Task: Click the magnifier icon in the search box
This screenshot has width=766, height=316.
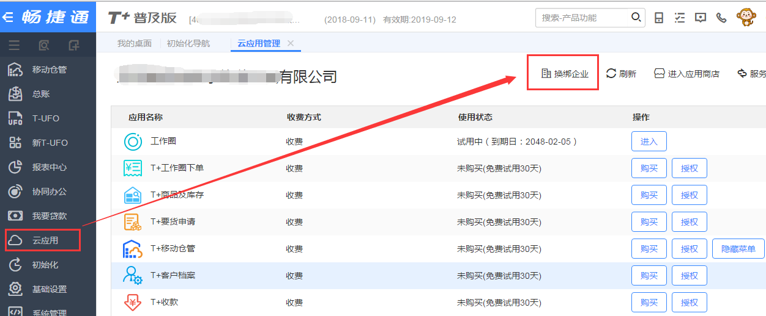Action: pyautogui.click(x=636, y=17)
